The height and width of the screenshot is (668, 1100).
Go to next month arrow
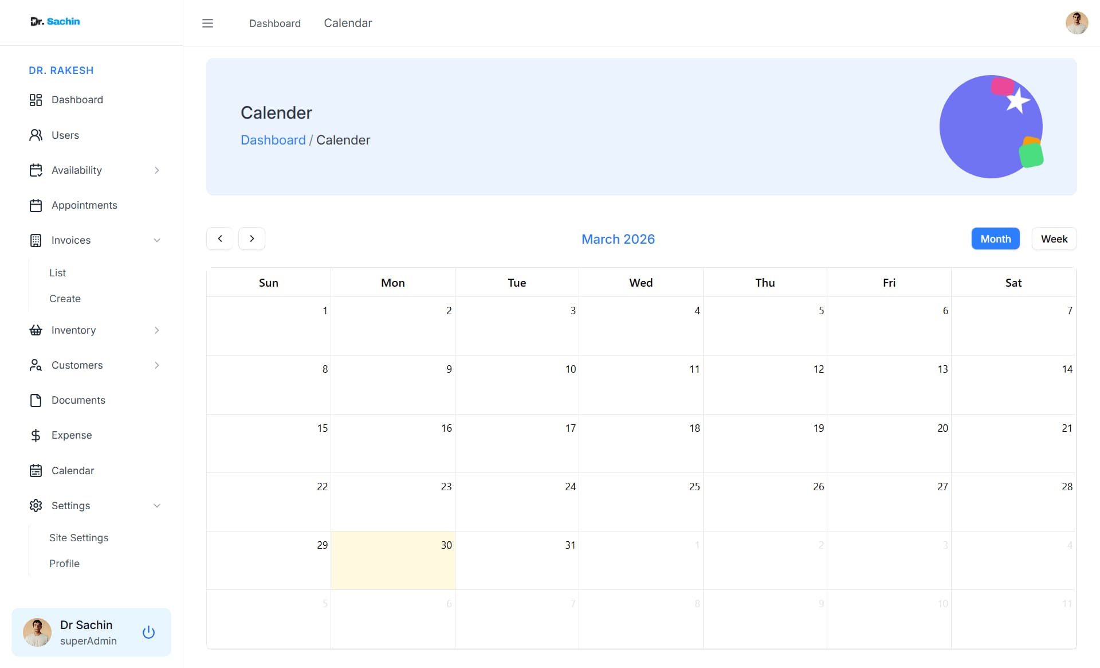(252, 239)
